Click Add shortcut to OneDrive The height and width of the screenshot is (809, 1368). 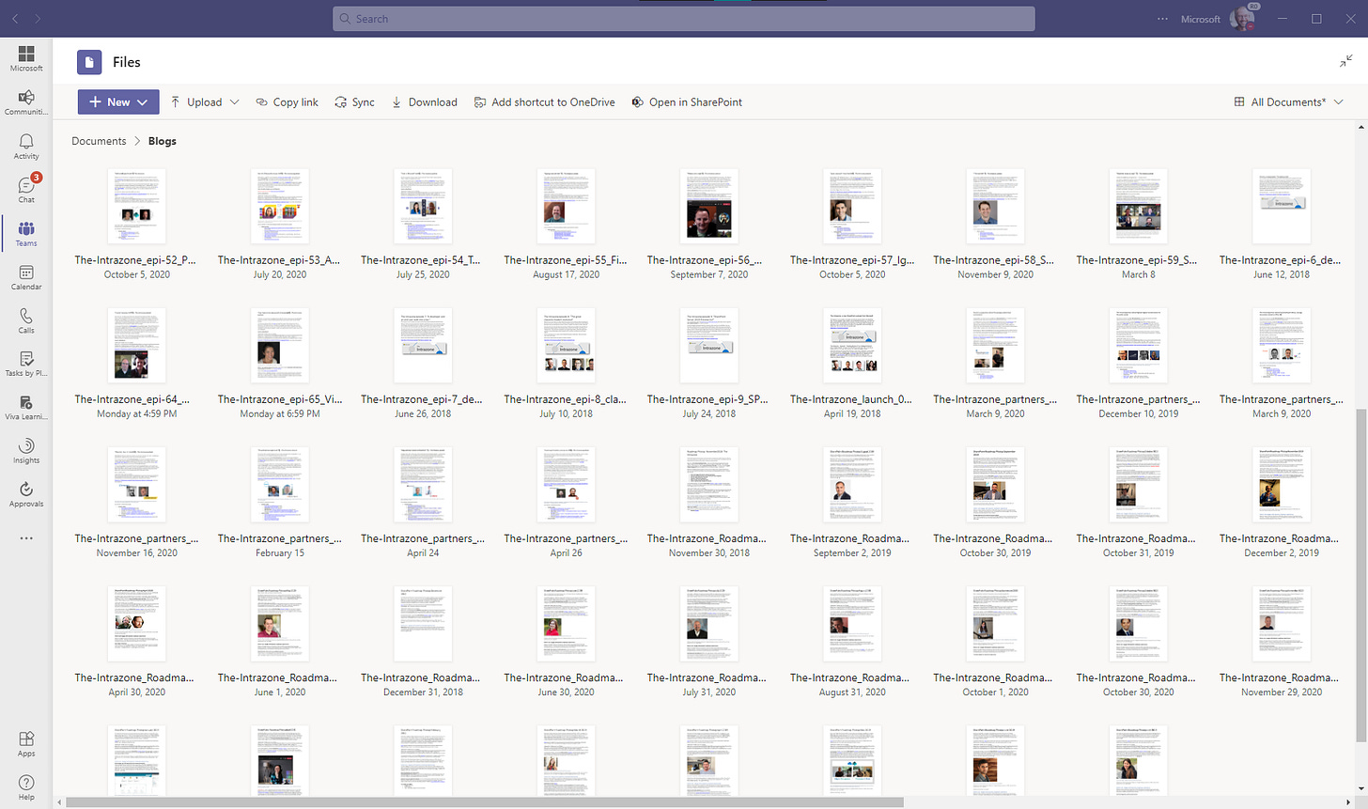click(545, 102)
